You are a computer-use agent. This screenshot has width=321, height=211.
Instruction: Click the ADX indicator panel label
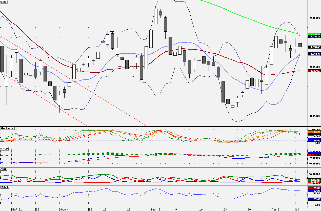[x=3, y=169]
